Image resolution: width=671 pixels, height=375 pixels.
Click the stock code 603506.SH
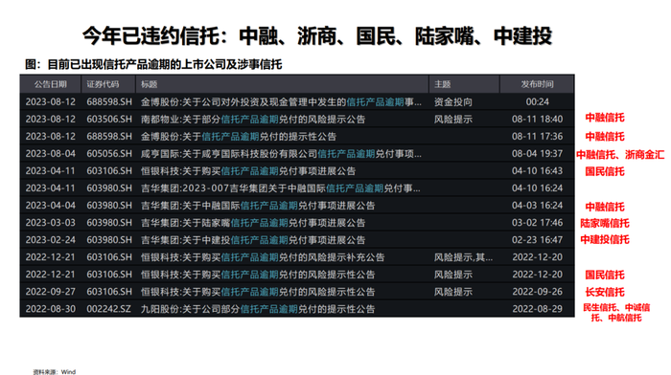click(x=109, y=120)
